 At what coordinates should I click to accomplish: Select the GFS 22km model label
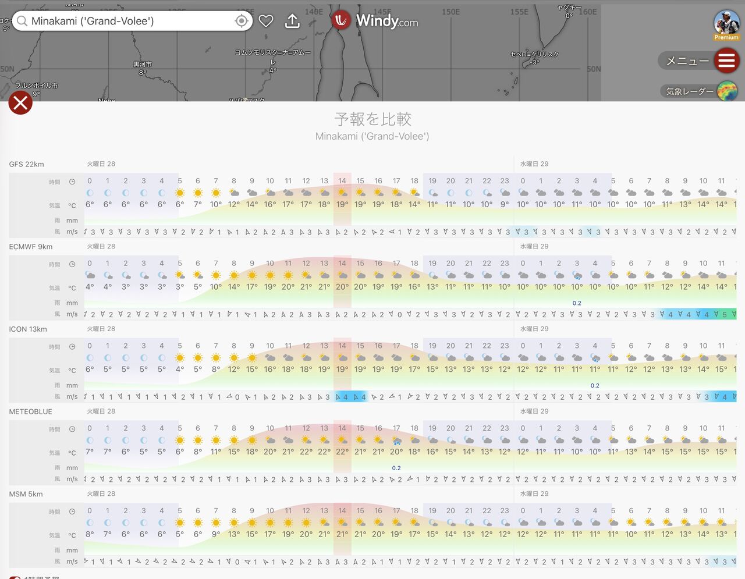click(x=27, y=164)
